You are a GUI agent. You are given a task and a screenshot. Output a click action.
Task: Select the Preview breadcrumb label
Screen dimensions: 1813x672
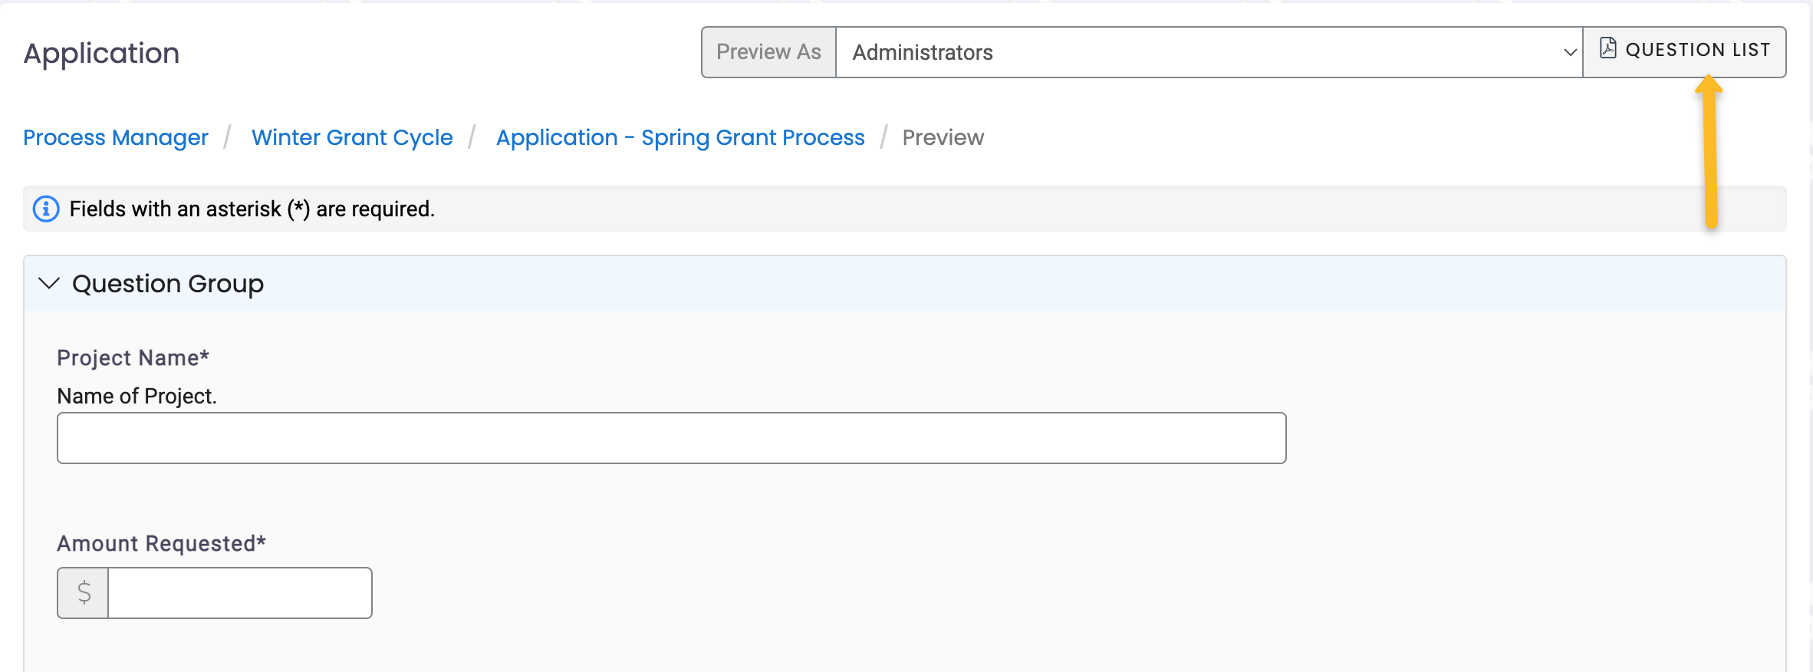point(943,137)
